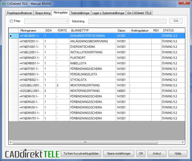The width and height of the screenshot is (192, 161).
Task: Select the =H1&EFA001-1-- cell
Action: coord(31,47)
